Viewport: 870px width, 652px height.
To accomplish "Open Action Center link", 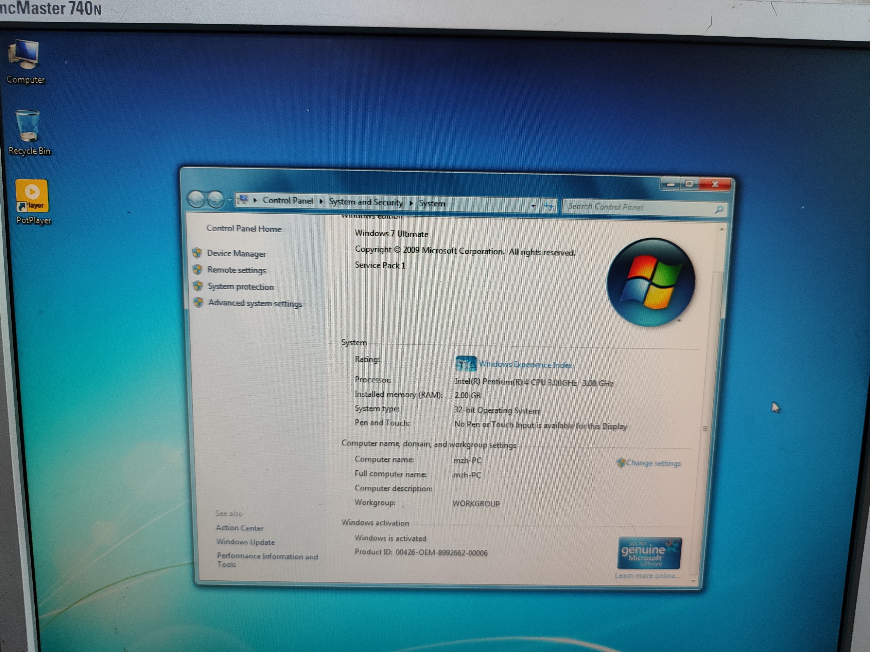I will coord(240,528).
